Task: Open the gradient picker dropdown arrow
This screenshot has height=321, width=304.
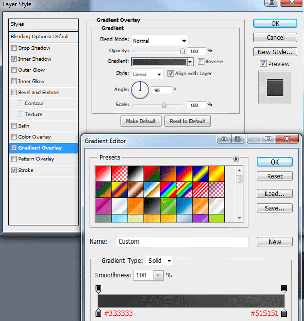Action: pyautogui.click(x=190, y=62)
